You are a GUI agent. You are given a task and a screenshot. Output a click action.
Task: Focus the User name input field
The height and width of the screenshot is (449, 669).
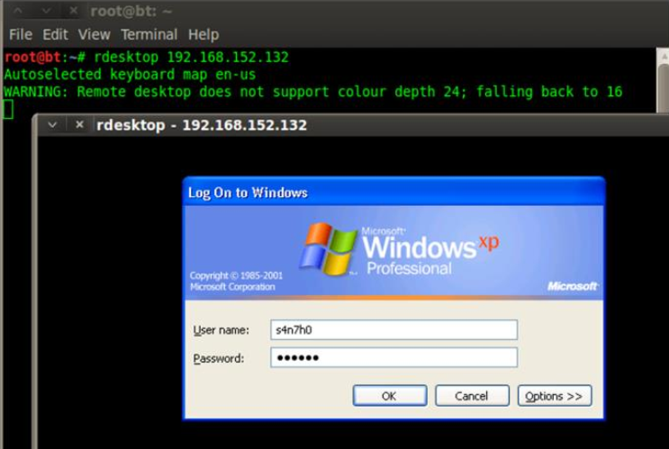393,329
